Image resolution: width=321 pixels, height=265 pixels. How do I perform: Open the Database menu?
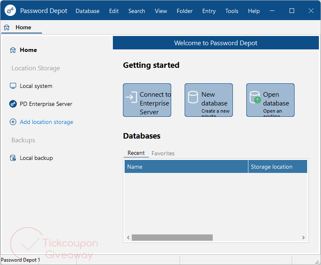pyautogui.click(x=87, y=11)
